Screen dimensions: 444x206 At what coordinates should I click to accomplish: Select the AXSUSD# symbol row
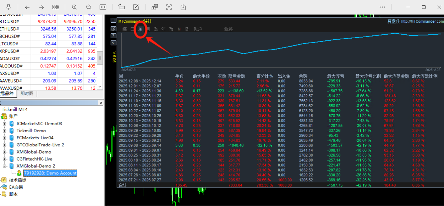coord(49,73)
